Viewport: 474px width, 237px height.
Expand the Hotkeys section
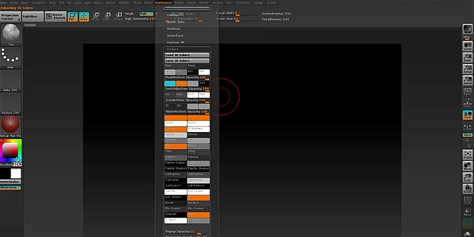click(174, 28)
